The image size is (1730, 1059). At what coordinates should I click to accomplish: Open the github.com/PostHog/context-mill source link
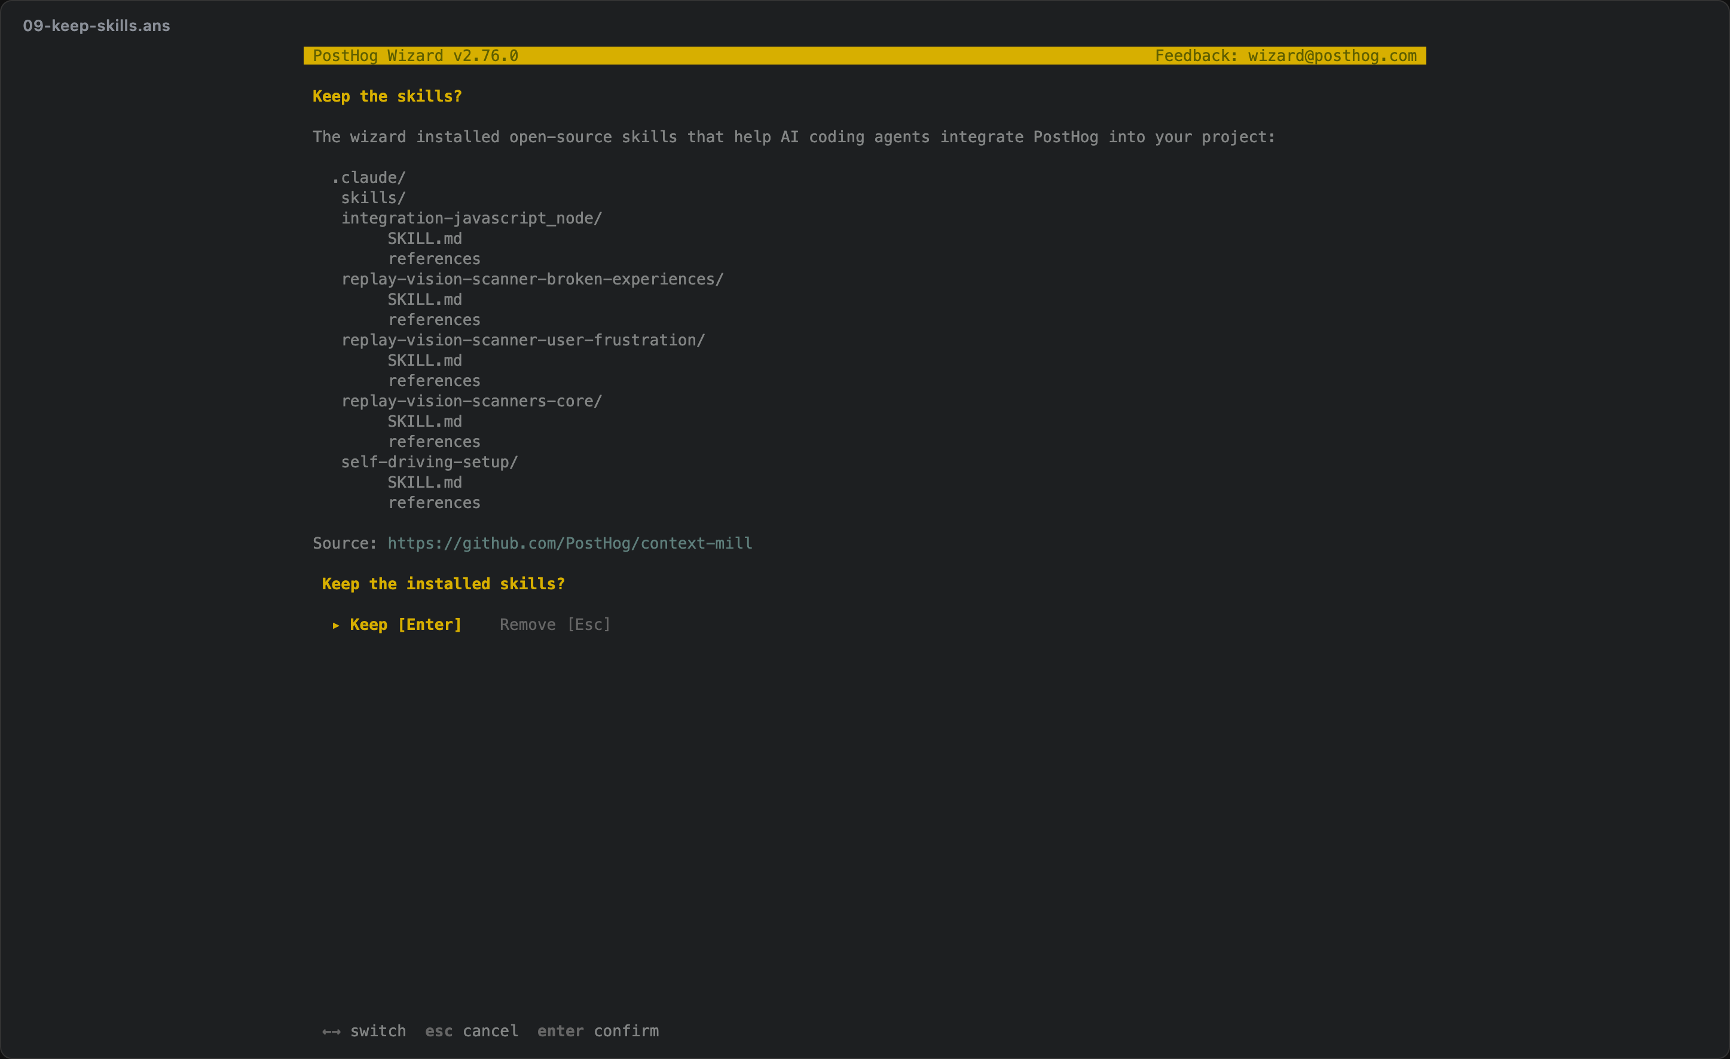click(x=570, y=543)
